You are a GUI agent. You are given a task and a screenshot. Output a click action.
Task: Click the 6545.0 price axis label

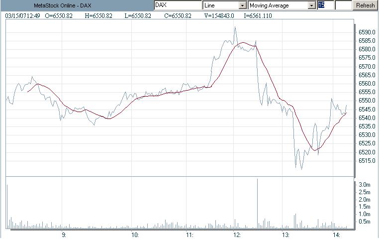(367, 110)
